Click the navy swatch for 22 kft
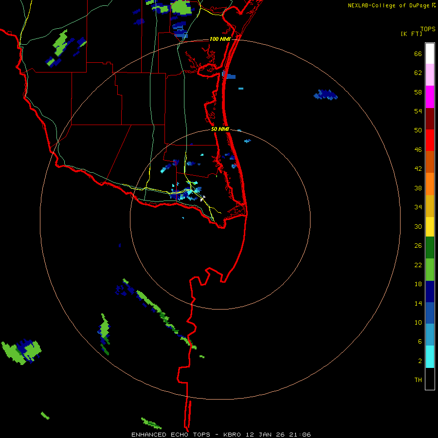This screenshot has width=438, height=438. click(x=430, y=292)
